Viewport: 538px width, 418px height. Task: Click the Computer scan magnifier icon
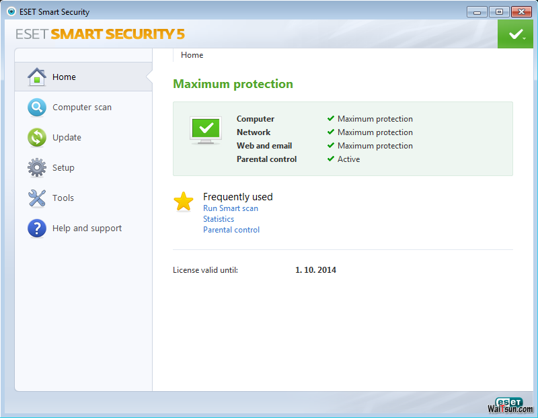(x=36, y=108)
